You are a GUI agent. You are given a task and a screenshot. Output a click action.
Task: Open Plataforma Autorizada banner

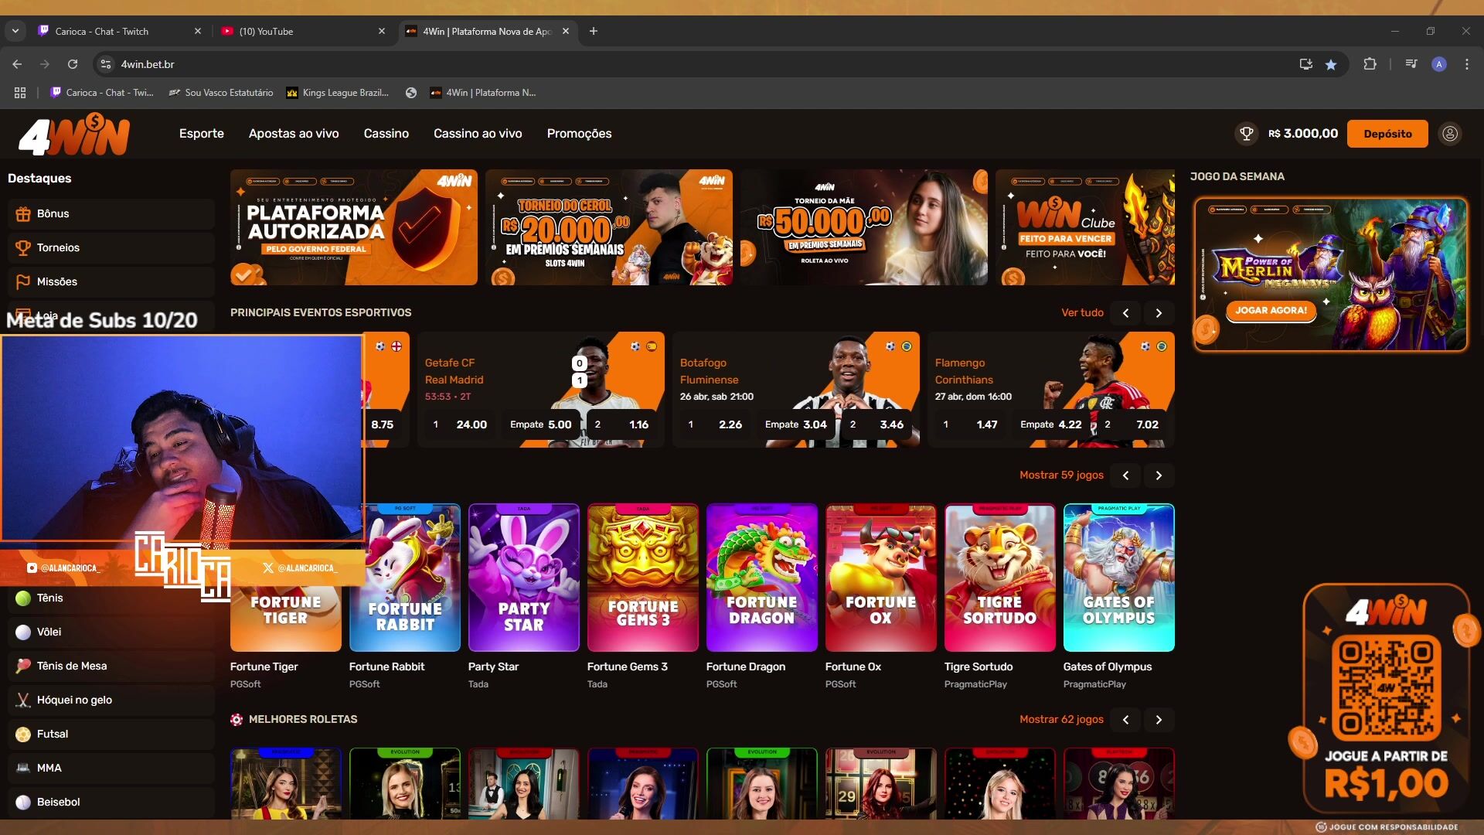tap(354, 227)
